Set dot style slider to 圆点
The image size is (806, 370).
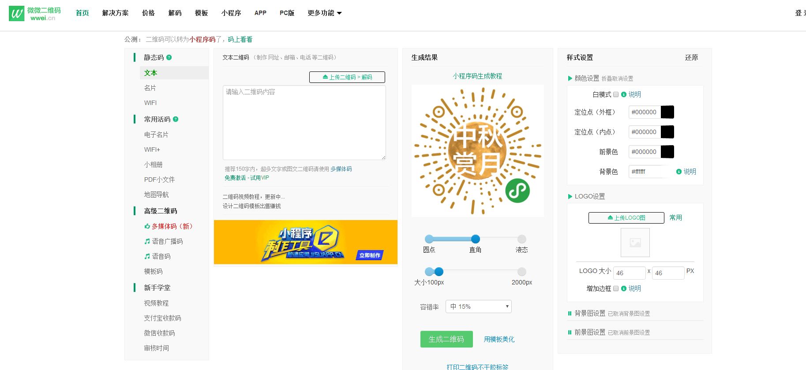coord(429,239)
